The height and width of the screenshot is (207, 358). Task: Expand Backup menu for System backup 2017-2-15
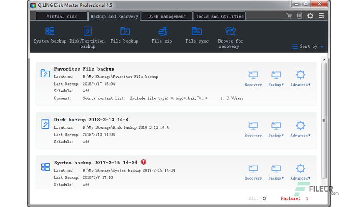point(276,172)
